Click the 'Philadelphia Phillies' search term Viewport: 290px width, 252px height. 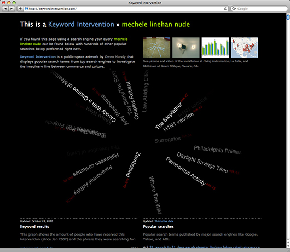[218, 150]
